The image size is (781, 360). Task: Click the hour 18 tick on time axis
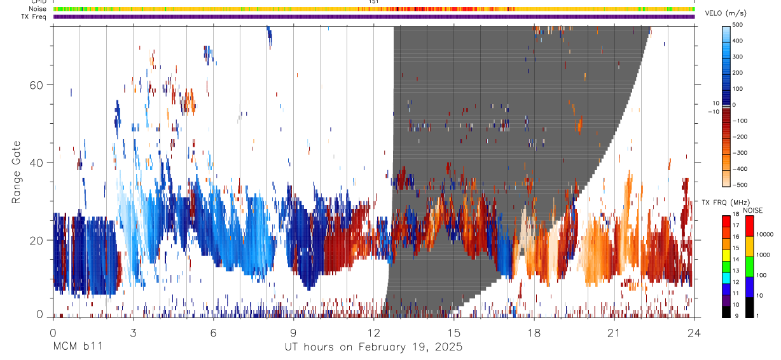tap(534, 332)
